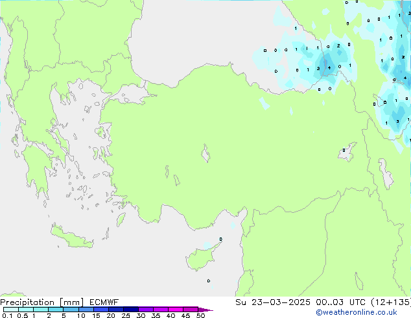Screen dimensions: 411x318
Task: Click the 0.1 to 0.5 mm legend swatch
Action: 11,310
